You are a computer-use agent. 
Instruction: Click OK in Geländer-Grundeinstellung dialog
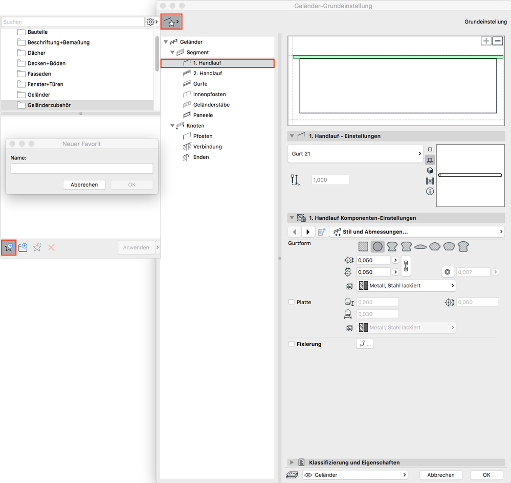coord(486,475)
